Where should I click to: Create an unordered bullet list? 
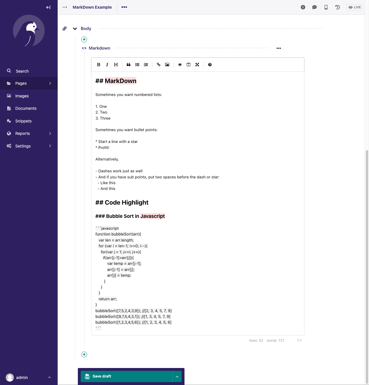137,65
